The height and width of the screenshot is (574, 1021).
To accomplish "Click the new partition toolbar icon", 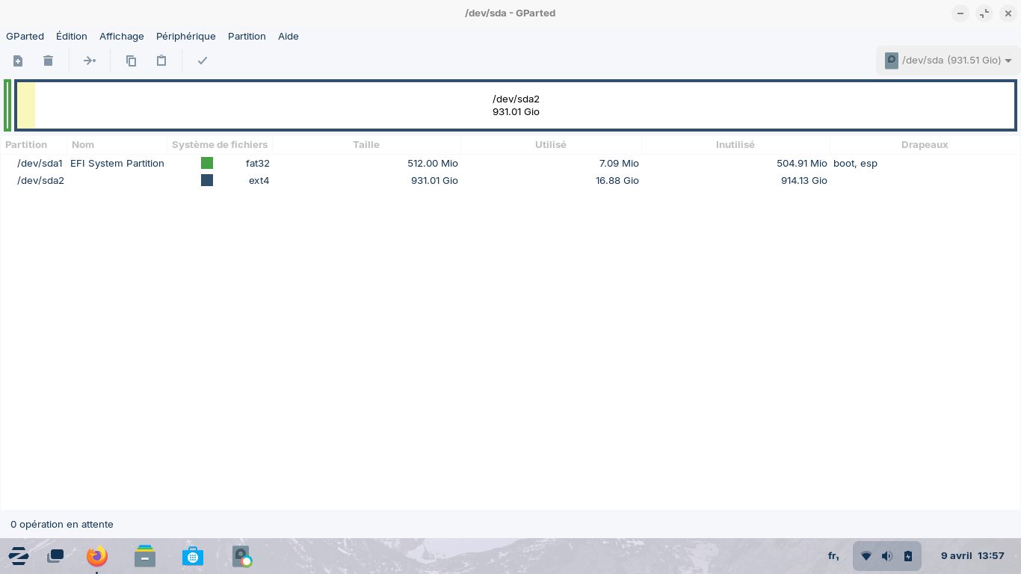I will 18,61.
